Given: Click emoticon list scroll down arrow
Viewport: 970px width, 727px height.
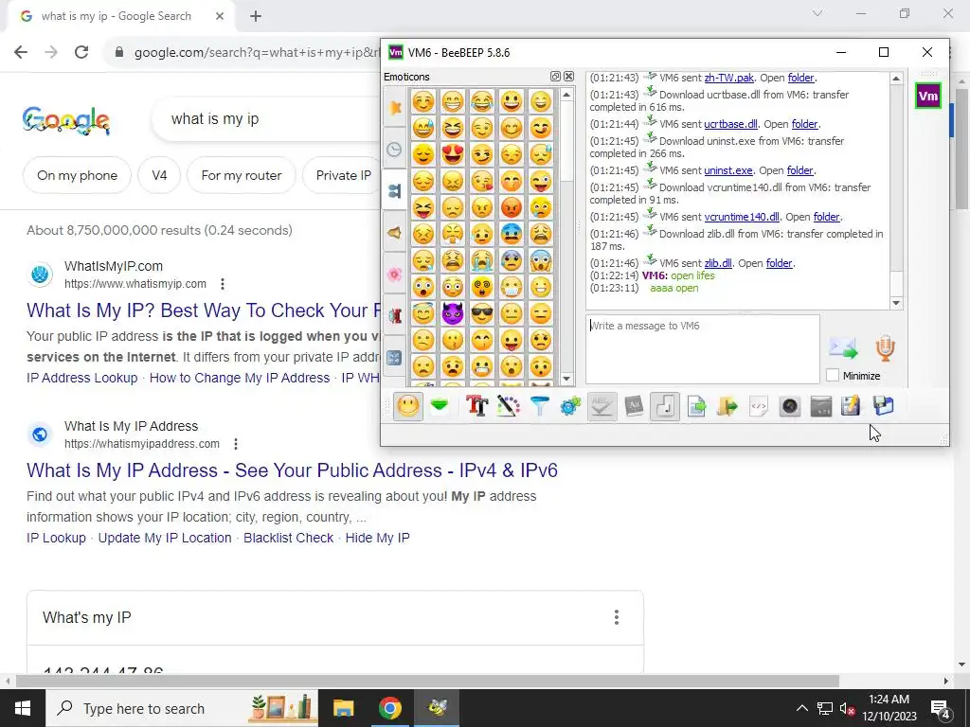Looking at the screenshot, I should pyautogui.click(x=566, y=379).
